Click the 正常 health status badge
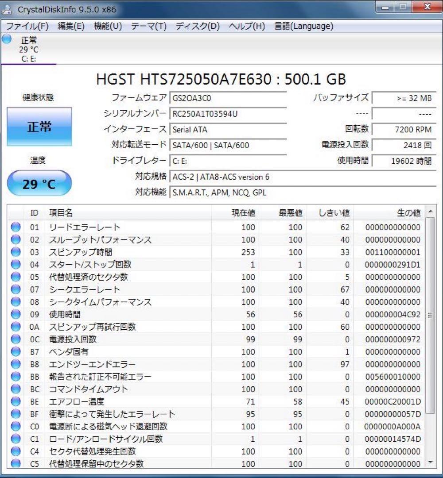 pyautogui.click(x=39, y=127)
